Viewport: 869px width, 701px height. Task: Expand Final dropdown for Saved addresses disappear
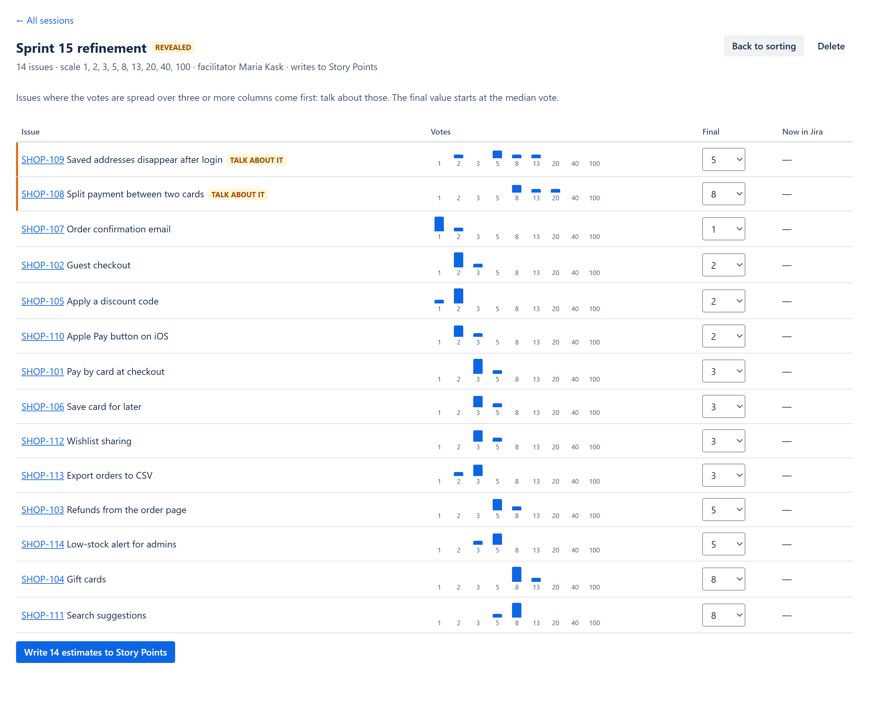(x=723, y=160)
